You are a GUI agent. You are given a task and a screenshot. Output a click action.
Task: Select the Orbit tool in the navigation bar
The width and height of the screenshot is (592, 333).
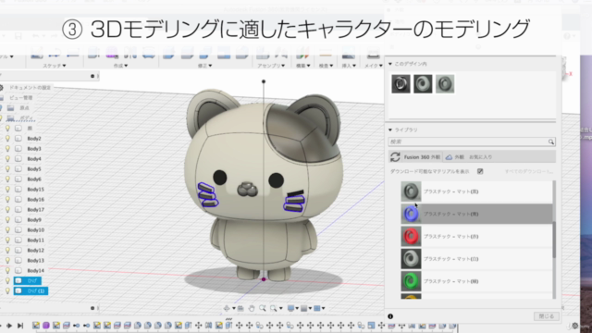[227, 308]
